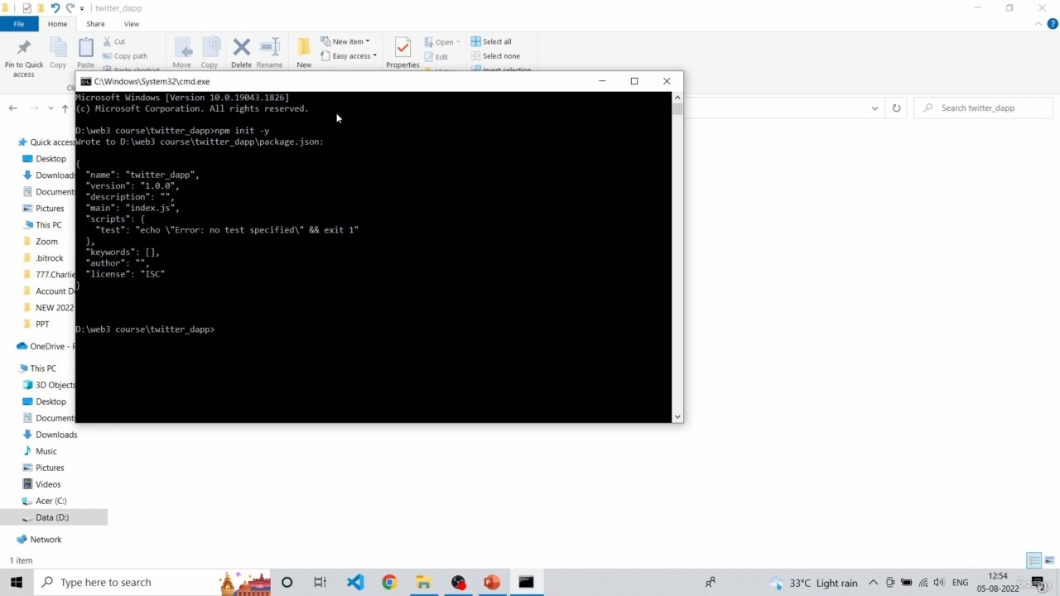Click the Move to icon
1060x596 pixels.
tap(182, 48)
